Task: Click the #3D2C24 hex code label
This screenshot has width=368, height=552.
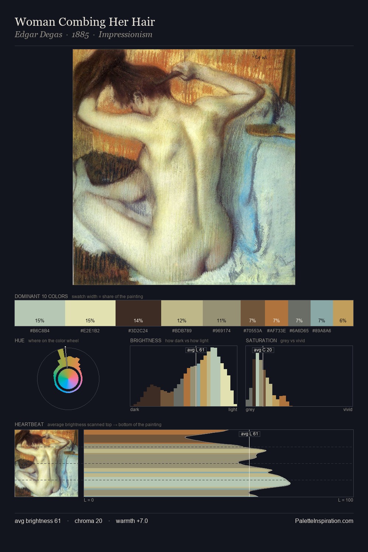Action: point(138,331)
